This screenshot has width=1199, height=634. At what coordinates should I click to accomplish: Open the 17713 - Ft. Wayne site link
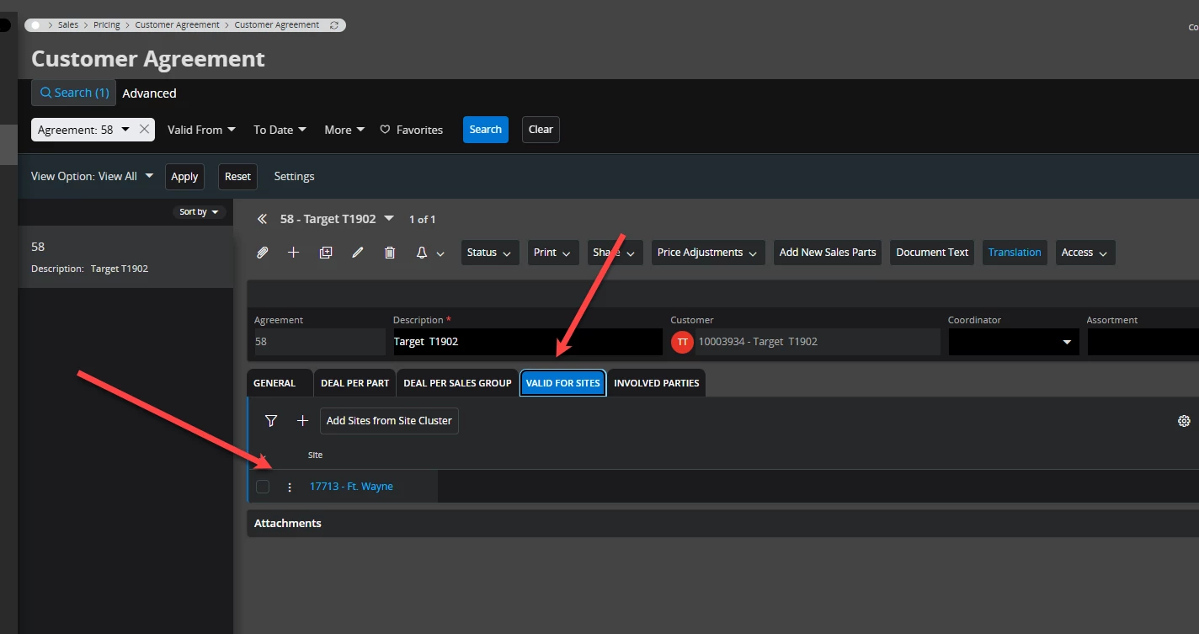[351, 487]
